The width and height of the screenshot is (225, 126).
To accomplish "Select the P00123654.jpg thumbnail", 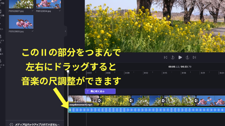I will pos(49,4).
